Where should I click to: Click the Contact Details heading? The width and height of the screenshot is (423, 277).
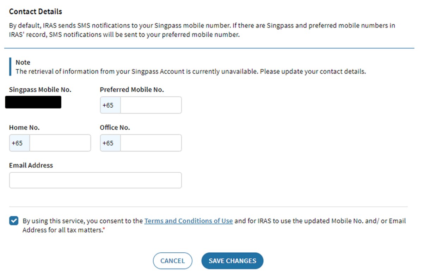[36, 12]
